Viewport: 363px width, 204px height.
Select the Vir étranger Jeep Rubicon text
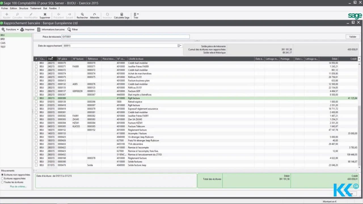click(x=141, y=137)
